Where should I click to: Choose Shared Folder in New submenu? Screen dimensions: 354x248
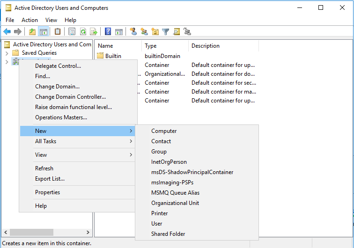click(x=197, y=234)
